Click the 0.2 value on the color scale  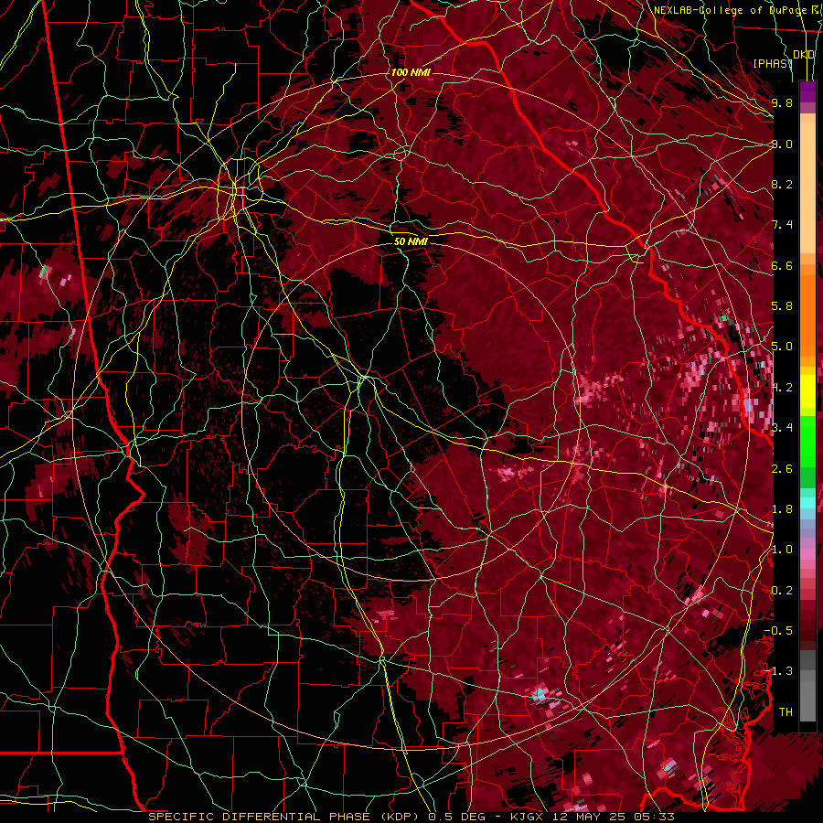tap(782, 591)
